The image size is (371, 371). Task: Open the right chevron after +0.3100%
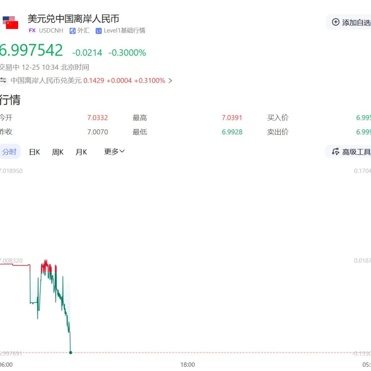(x=170, y=81)
